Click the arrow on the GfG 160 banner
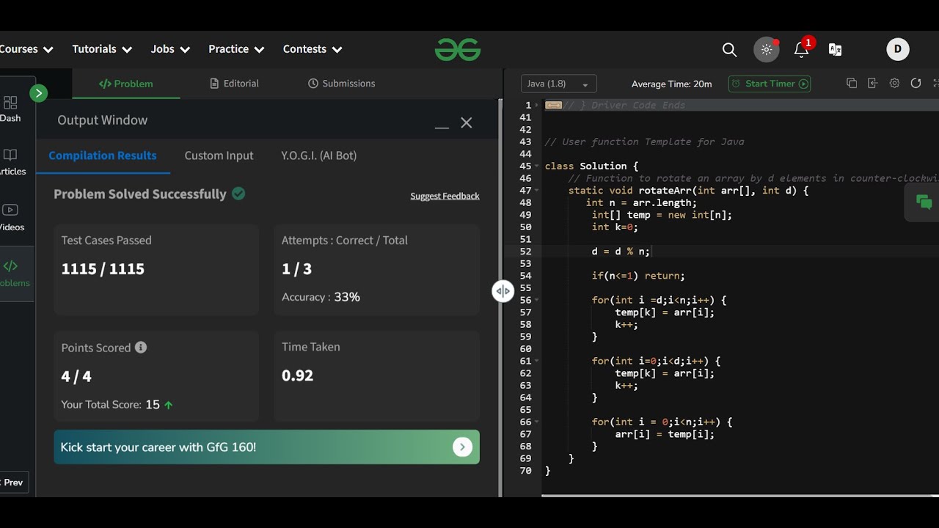939x528 pixels. point(462,447)
